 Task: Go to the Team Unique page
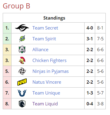[x=46, y=93]
